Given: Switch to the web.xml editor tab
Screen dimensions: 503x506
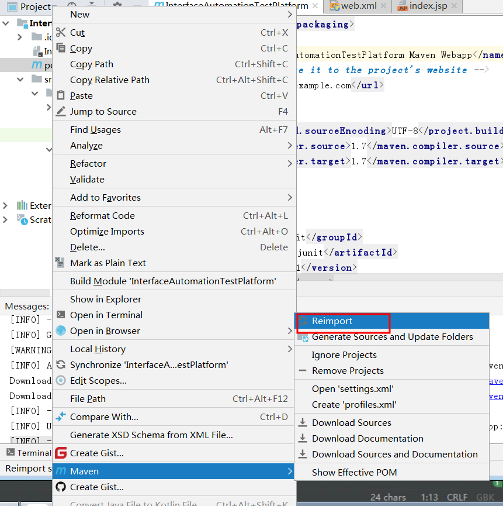Looking at the screenshot, I should [359, 6].
